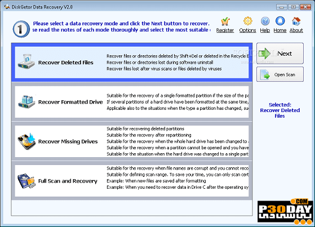Click the document icon on Open Scan

tap(265, 74)
